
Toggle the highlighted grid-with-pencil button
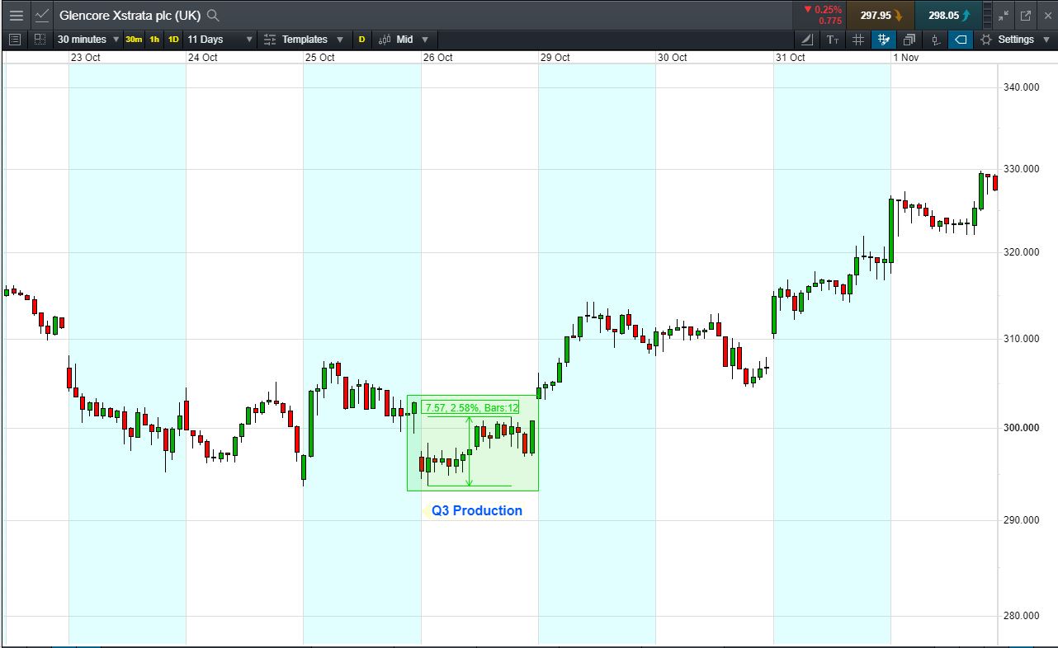click(x=884, y=40)
